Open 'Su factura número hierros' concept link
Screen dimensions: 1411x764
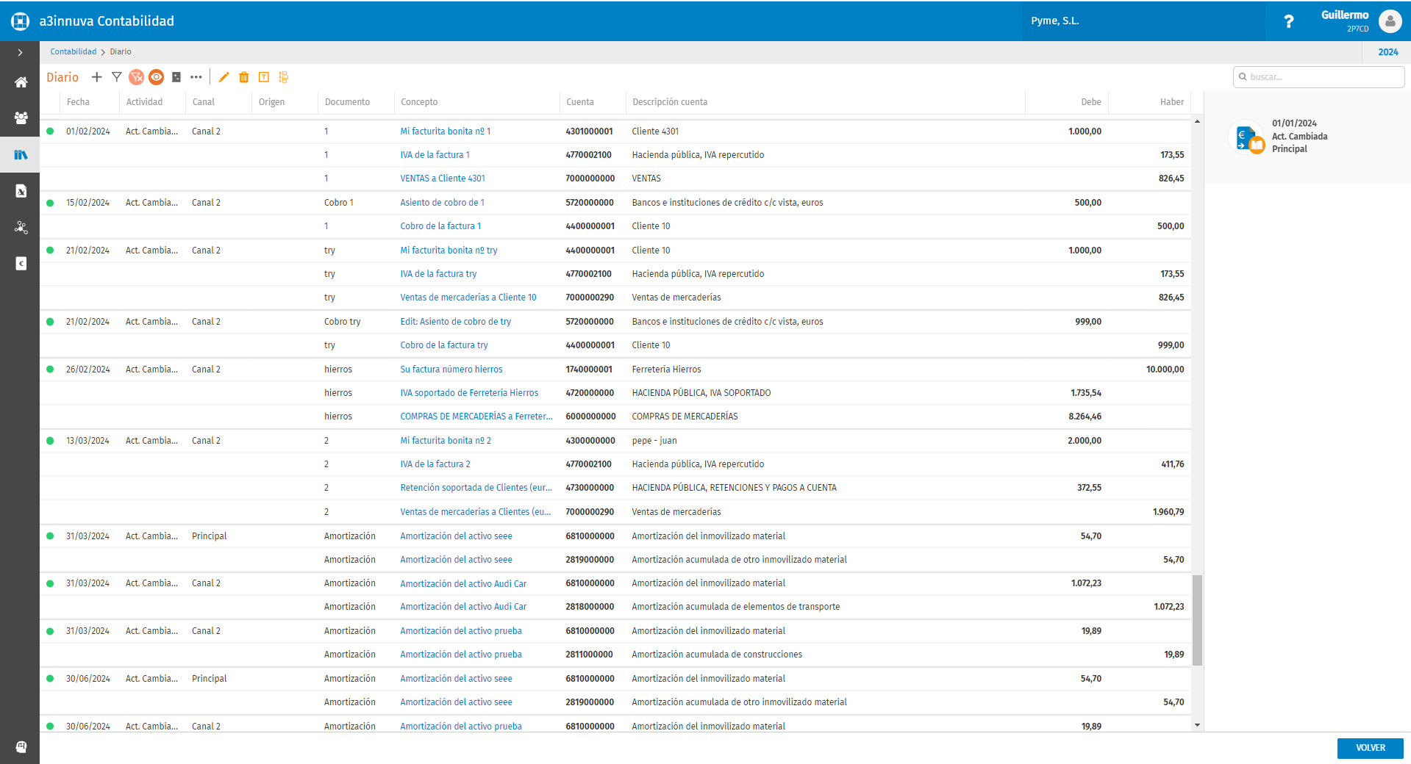[451, 370]
